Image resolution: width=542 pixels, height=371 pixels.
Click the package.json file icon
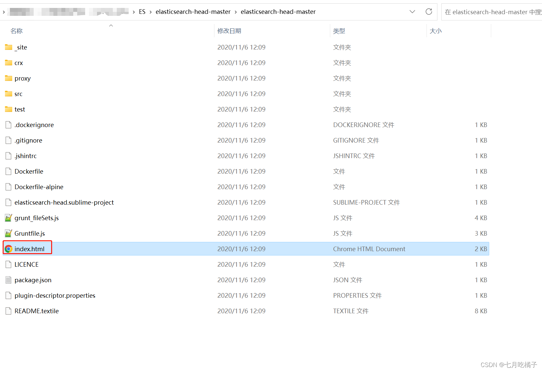tap(9, 280)
